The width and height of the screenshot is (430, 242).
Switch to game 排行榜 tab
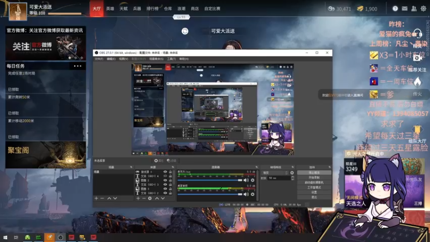click(x=152, y=9)
